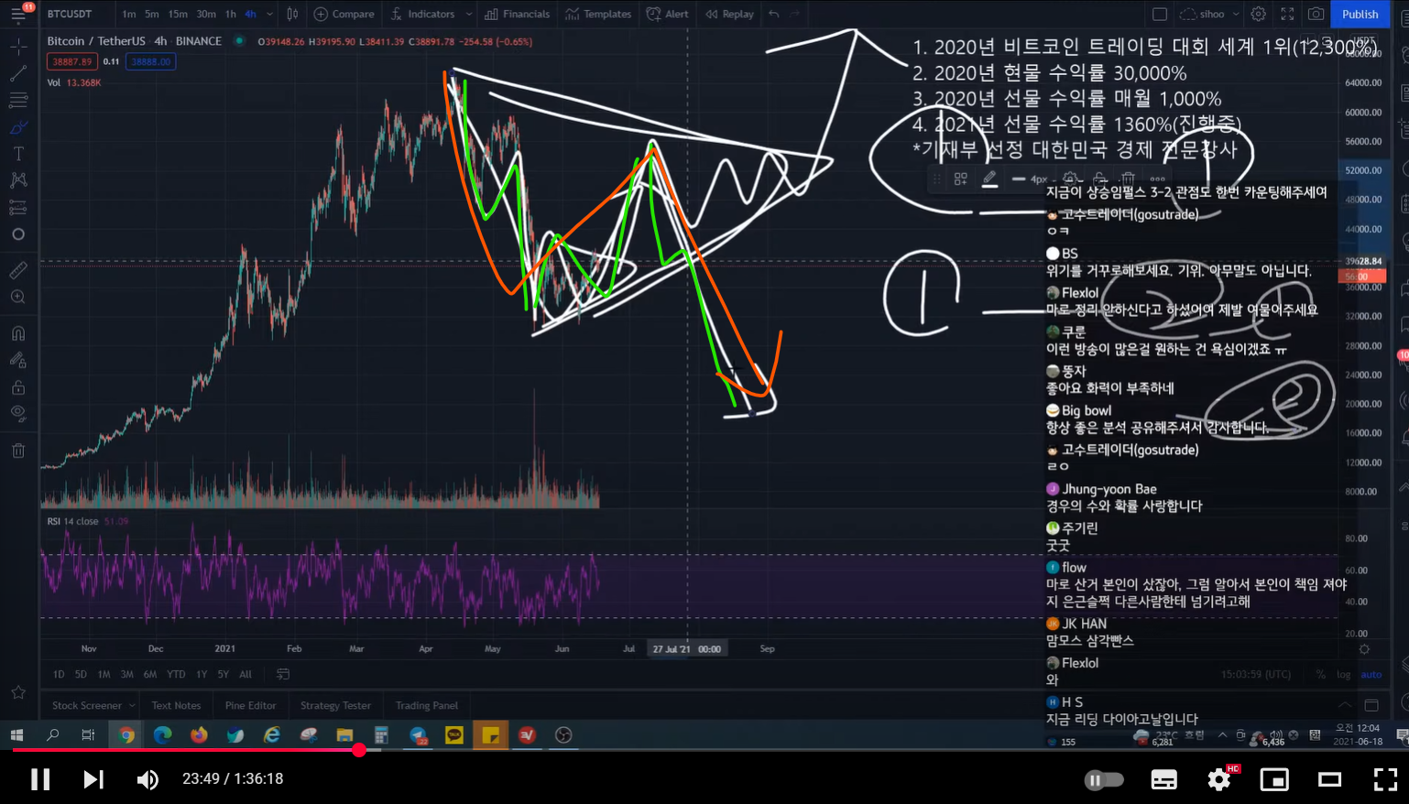This screenshot has height=804, width=1409.
Task: Select the Text annotation tool
Action: pyautogui.click(x=17, y=154)
